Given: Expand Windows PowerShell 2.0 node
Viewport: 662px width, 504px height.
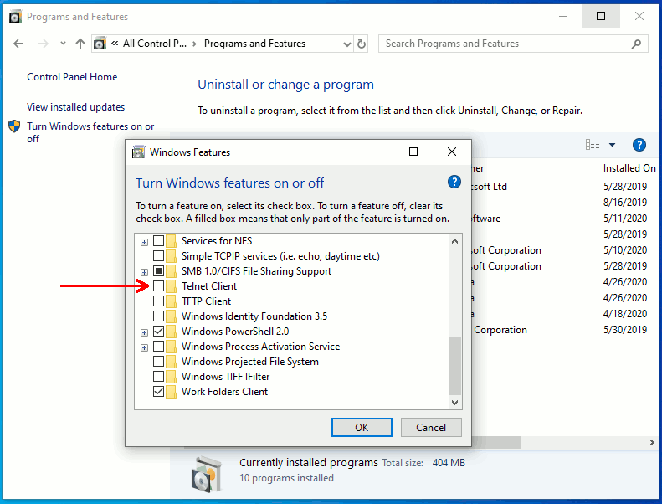Looking at the screenshot, I should pyautogui.click(x=145, y=332).
